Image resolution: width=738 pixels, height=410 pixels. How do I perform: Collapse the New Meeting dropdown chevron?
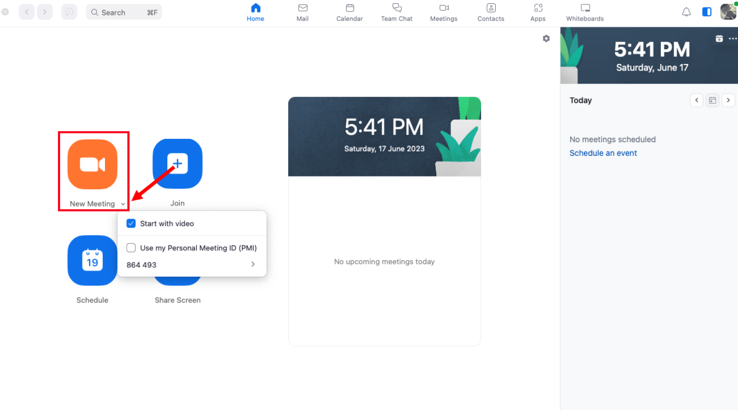tap(123, 204)
